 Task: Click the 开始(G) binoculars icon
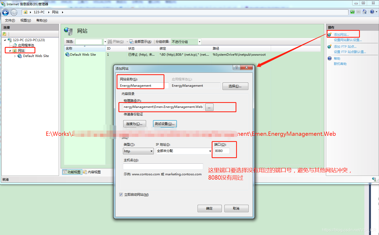pyautogui.click(x=110, y=42)
